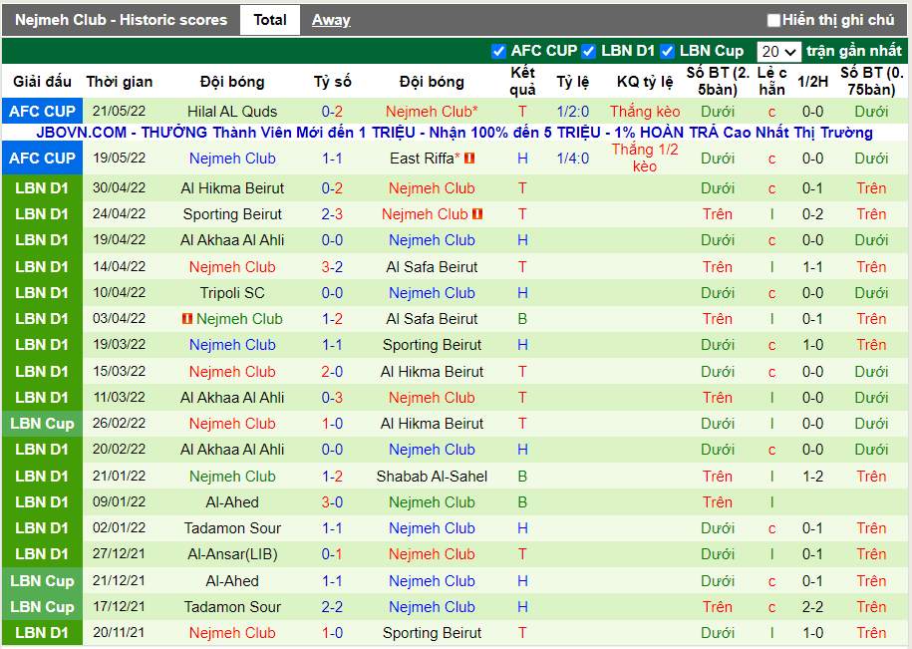Select the date 20/11/21
The height and width of the screenshot is (649, 912).
pyautogui.click(x=119, y=633)
